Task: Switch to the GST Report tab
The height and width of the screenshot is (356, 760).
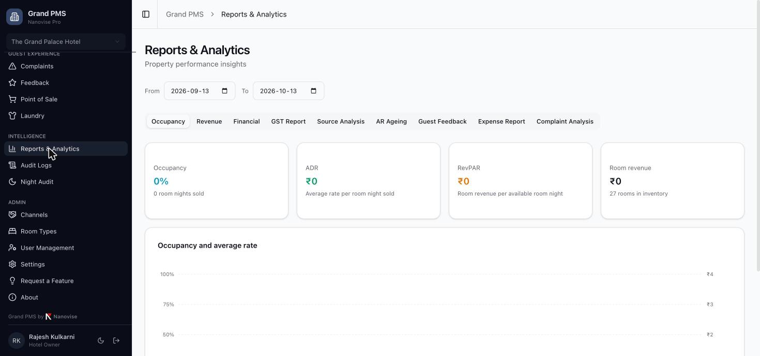Action: click(288, 121)
